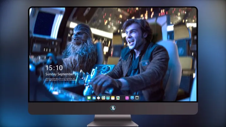
Task: Open the yellow Notes app in dock
Action: (113, 98)
